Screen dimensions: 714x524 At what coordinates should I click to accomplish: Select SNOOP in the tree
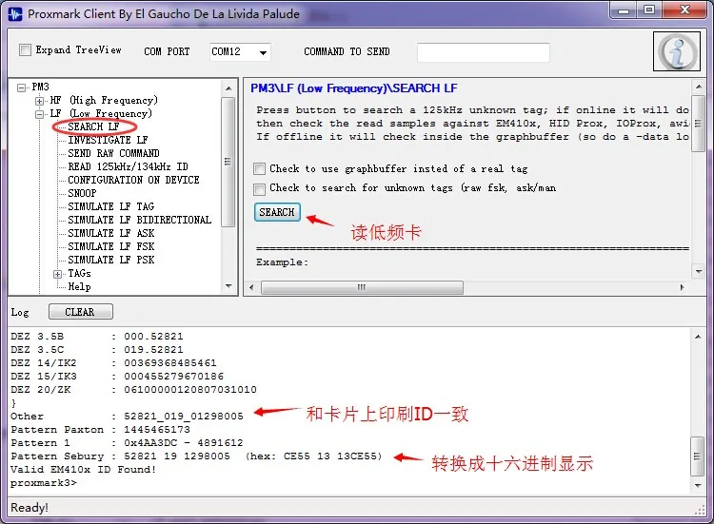click(82, 193)
